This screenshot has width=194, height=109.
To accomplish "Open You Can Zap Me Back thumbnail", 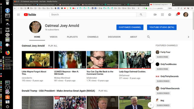I will [x=102, y=60].
